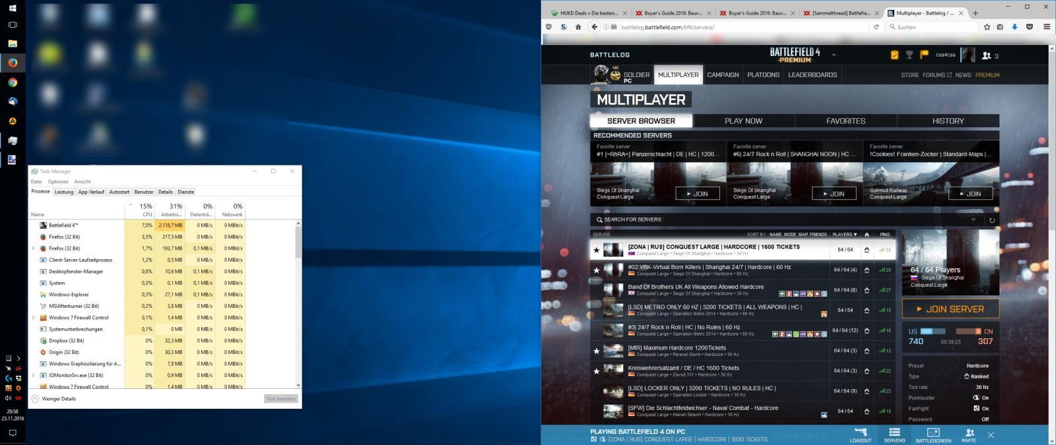
Task: Collapse Task Manager via Weniger Details
Action: click(54, 399)
